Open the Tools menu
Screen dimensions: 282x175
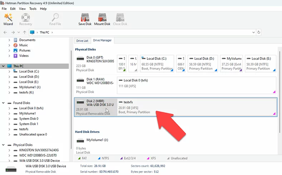[x=33, y=9]
